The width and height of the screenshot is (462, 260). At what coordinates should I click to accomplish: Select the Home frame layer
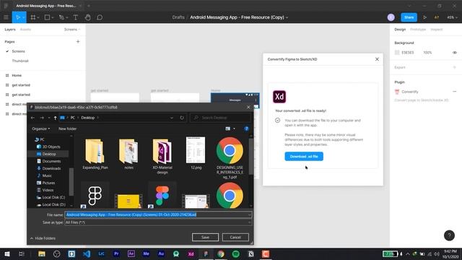point(17,75)
